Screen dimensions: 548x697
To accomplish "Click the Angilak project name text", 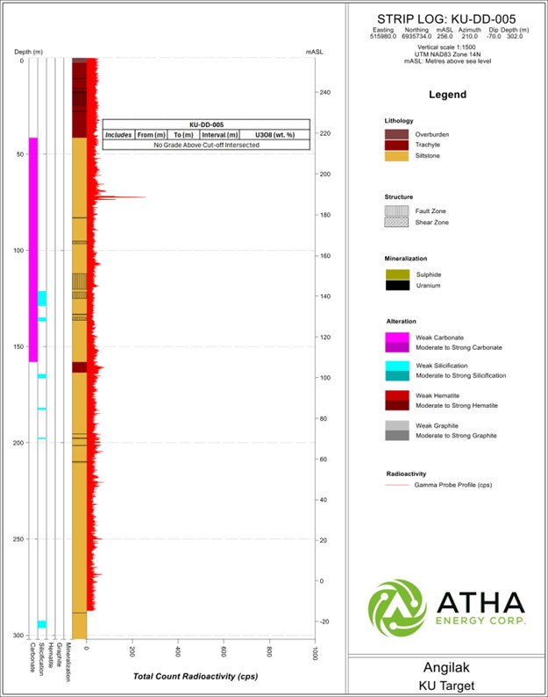I will coord(447,666).
